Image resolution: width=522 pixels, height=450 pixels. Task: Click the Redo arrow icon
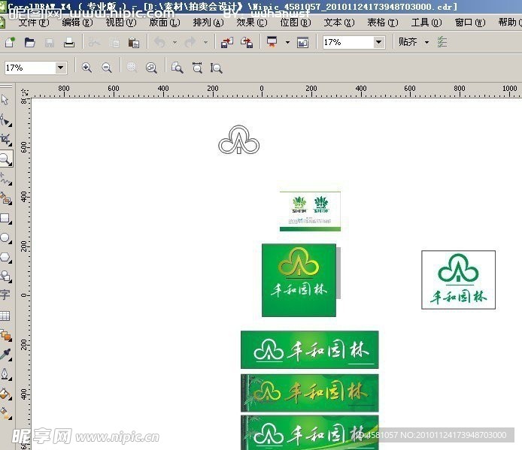[190, 42]
